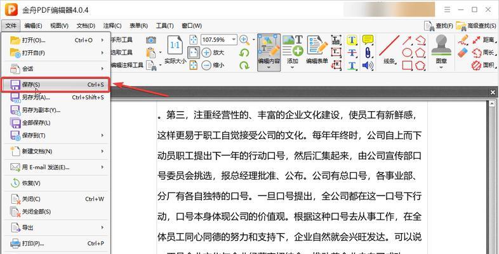
Task: Expand the 会话 submenu
Action: [57, 69]
